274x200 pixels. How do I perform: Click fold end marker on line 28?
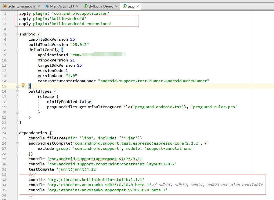tap(17, 154)
